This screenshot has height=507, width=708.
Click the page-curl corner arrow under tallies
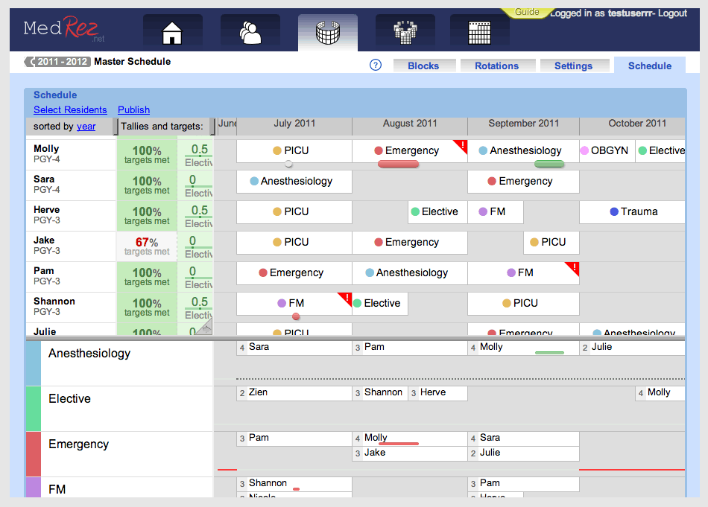coord(204,327)
